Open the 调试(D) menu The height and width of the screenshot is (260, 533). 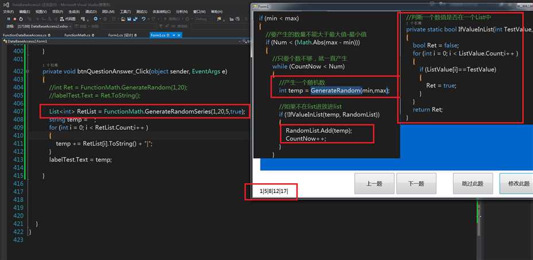pyautogui.click(x=91, y=12)
